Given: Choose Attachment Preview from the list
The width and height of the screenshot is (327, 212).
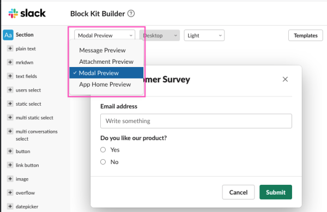Looking at the screenshot, I should click(106, 62).
